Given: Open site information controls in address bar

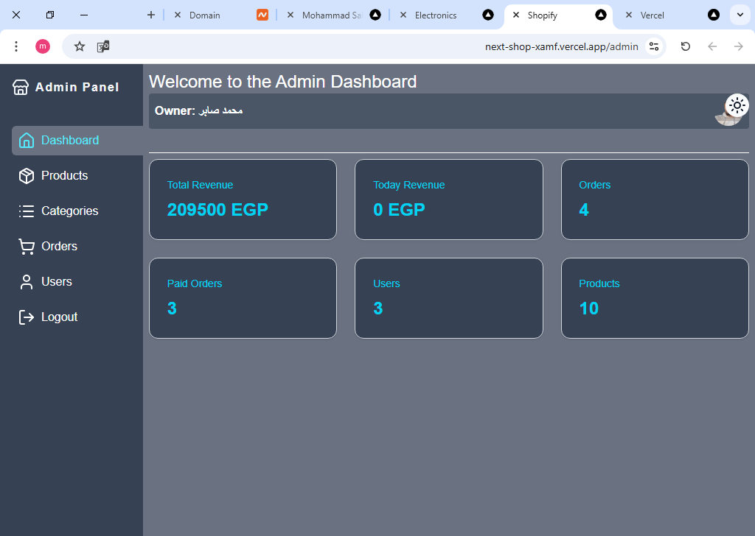Looking at the screenshot, I should click(x=654, y=46).
